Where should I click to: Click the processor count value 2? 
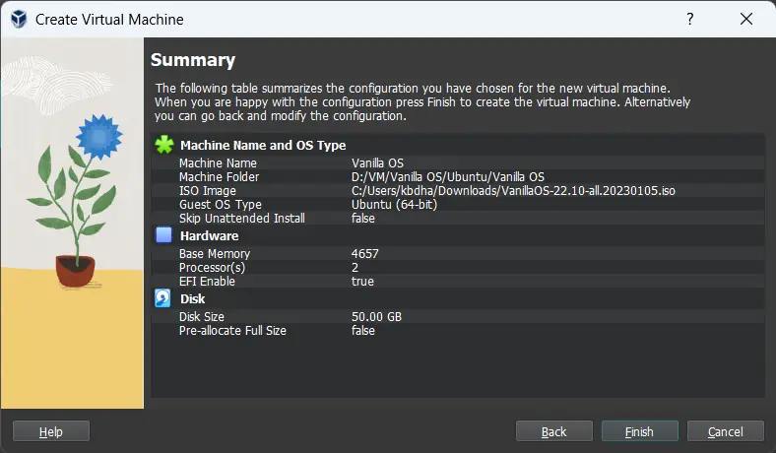point(355,267)
